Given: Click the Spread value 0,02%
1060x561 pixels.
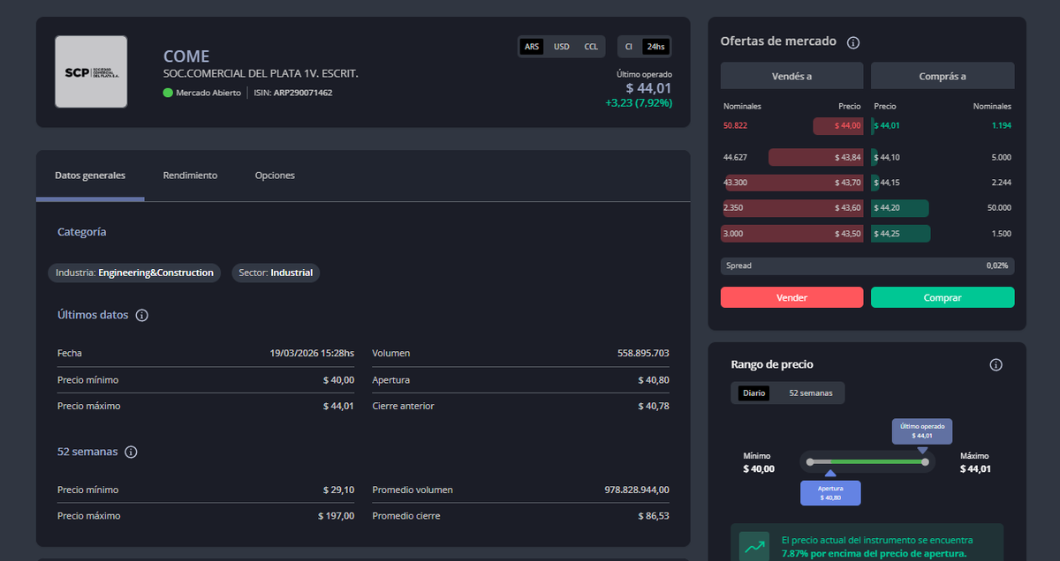Looking at the screenshot, I should (x=997, y=266).
